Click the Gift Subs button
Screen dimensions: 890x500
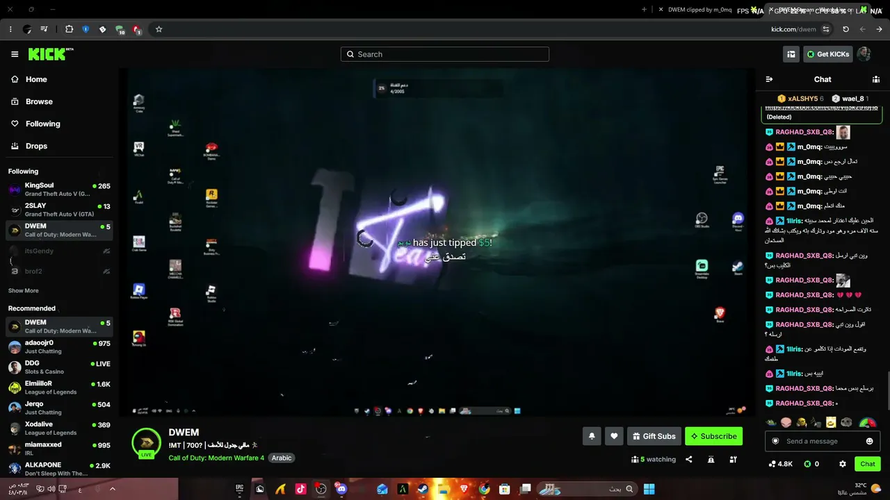654,436
